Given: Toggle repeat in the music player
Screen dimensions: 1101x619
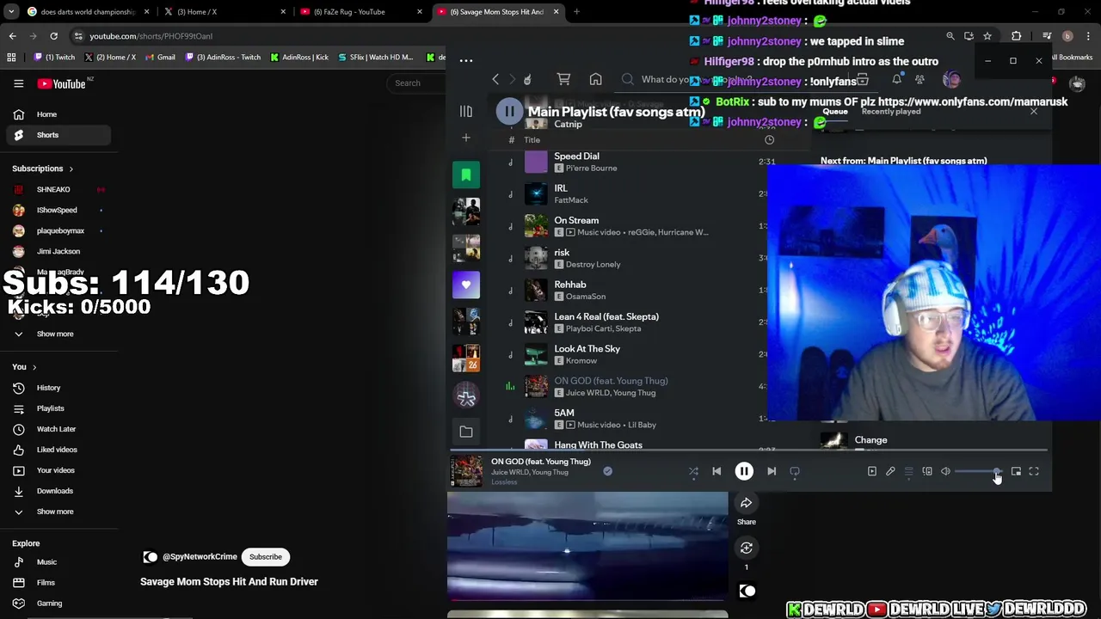Looking at the screenshot, I should 795,471.
